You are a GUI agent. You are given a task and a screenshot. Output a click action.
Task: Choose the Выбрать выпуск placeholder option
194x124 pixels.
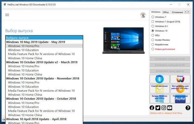pyautogui.click(x=44, y=38)
